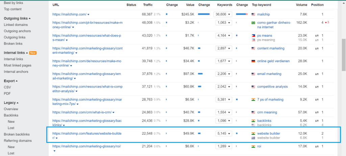This screenshot has width=346, height=156.
Task: Expand the caret after features/website-builder/ URL
Action: point(57,138)
